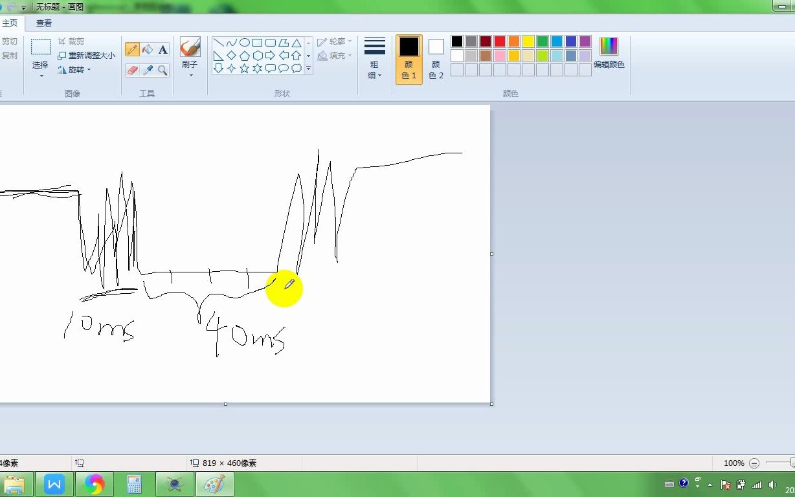The width and height of the screenshot is (795, 497).
Task: Choose the Oval shape
Action: [245, 43]
